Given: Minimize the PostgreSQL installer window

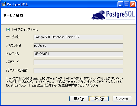Looking at the screenshot, I should click(120, 4).
